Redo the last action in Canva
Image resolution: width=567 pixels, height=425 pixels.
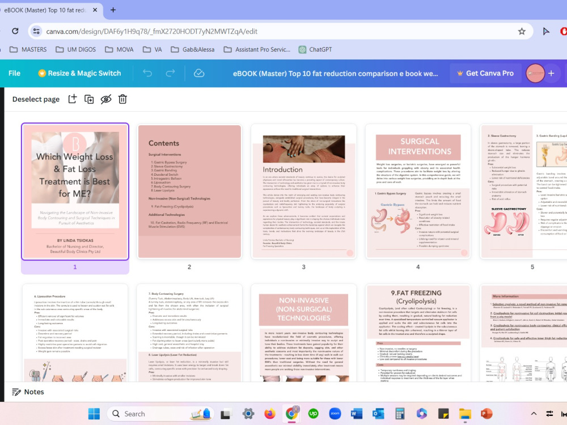coord(170,73)
